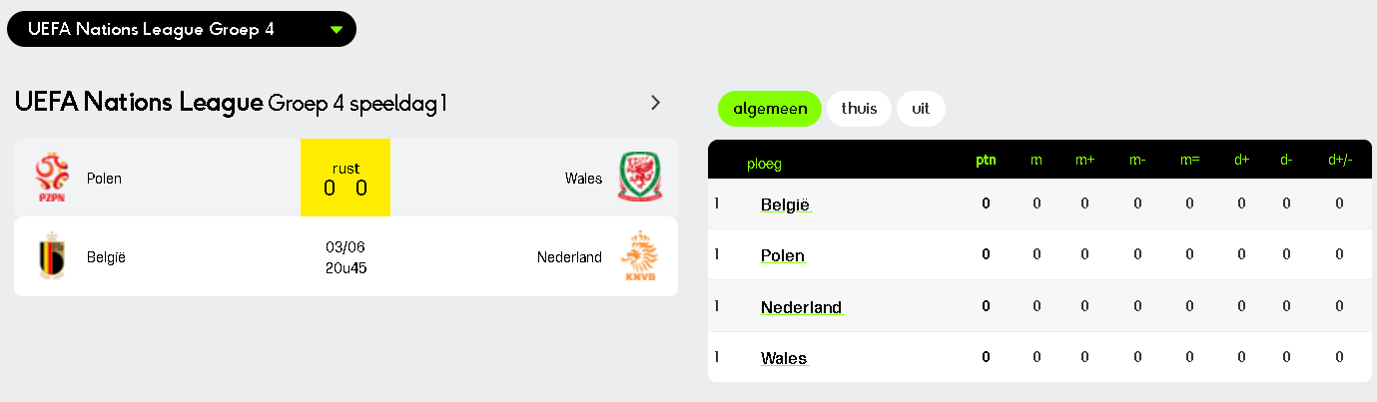Sort standings by ptn column header

click(x=986, y=160)
